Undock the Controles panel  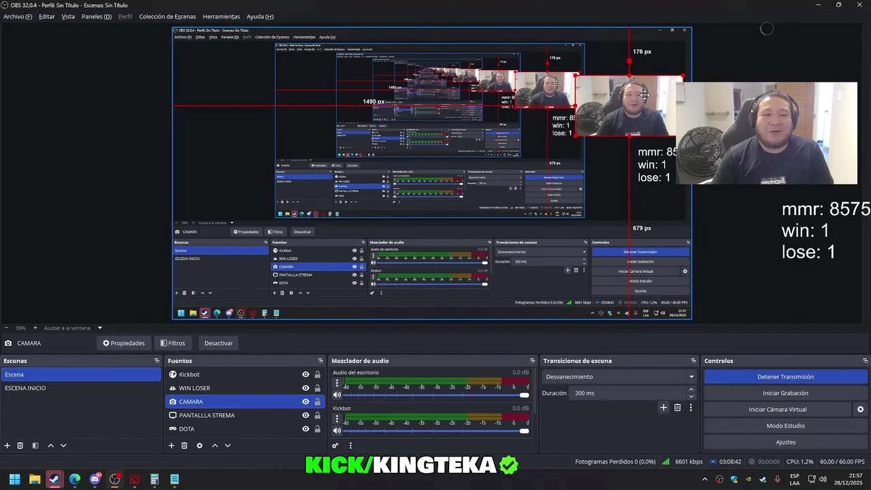tap(866, 361)
